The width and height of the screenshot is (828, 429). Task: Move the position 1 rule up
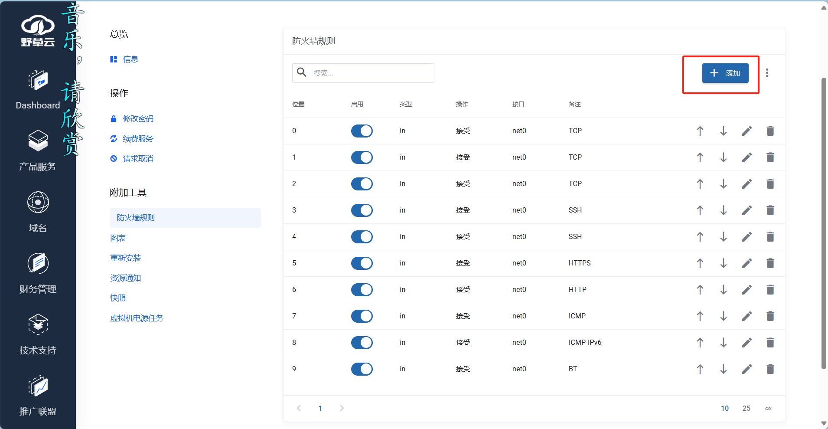coord(700,157)
